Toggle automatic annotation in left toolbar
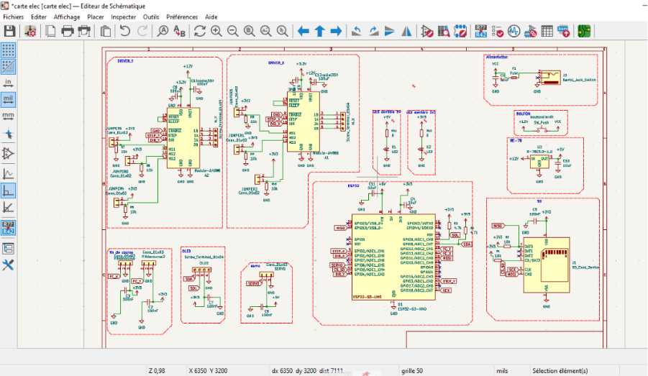This screenshot has height=376, width=648. (8, 228)
